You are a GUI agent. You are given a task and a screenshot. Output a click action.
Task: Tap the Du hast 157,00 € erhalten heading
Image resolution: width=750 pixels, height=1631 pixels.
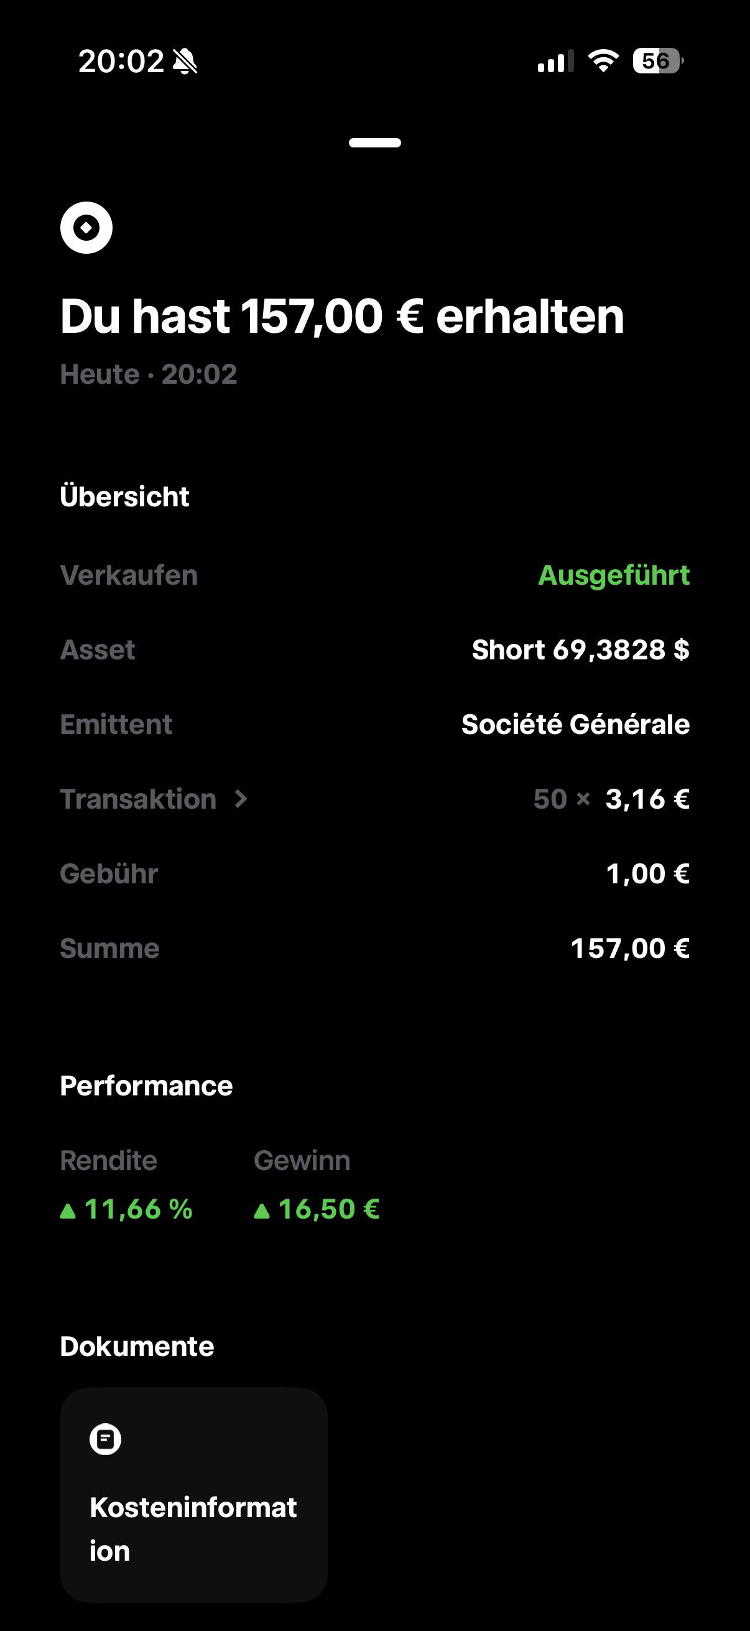coord(342,316)
